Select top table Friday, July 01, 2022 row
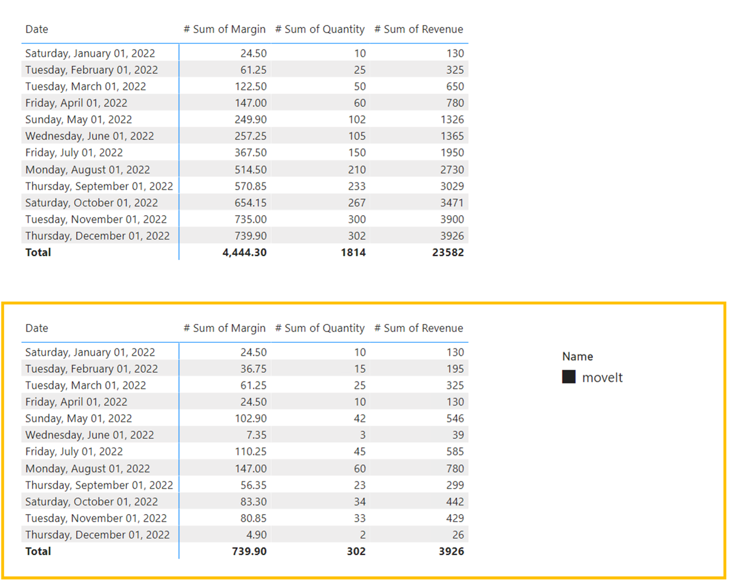Image resolution: width=730 pixels, height=580 pixels. (x=245, y=152)
